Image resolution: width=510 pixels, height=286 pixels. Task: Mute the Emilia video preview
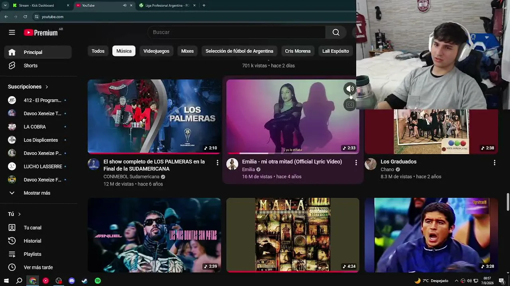[x=350, y=89]
